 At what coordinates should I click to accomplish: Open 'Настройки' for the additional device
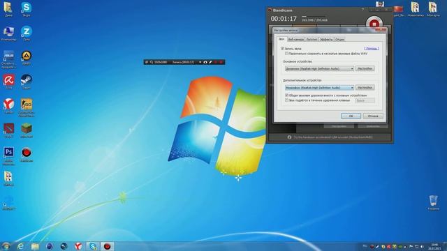[365, 88]
